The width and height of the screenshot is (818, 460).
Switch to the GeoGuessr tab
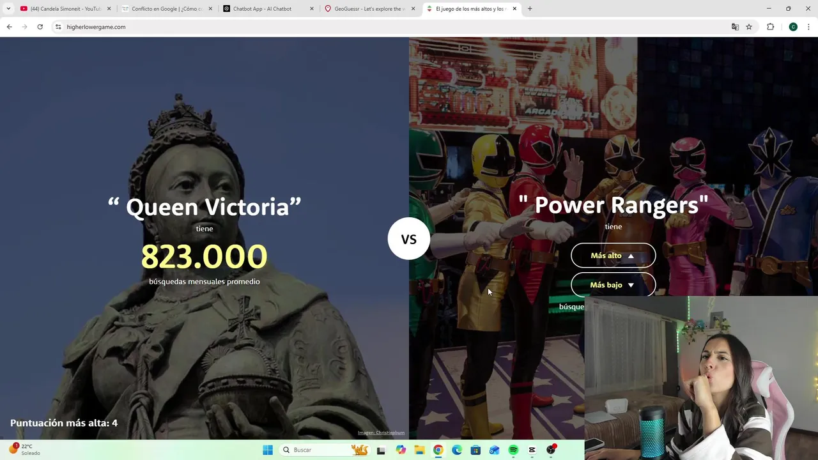369,9
